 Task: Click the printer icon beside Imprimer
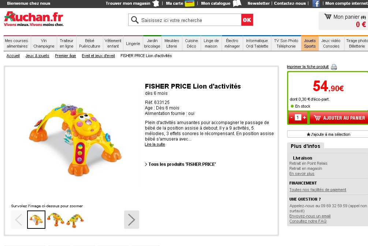334,67
